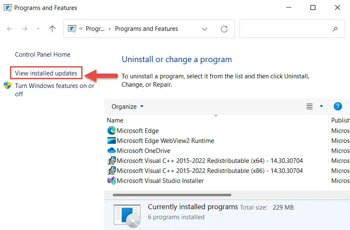
Task: Open help via blue question icon
Action: 338,106
